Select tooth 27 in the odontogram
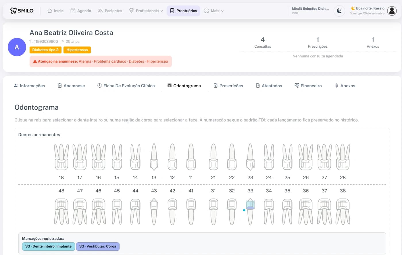Image resolution: width=402 pixels, height=255 pixels. click(x=324, y=157)
